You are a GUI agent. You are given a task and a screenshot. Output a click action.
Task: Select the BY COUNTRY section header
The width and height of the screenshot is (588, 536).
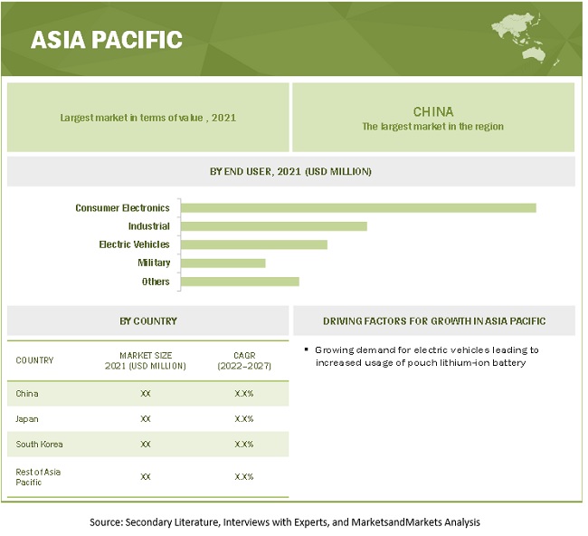147,321
